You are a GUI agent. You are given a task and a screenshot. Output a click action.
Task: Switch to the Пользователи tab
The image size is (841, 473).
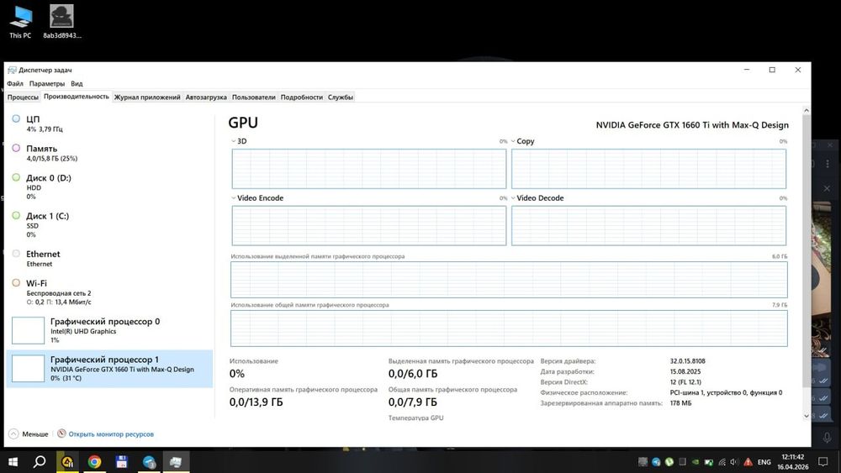coord(254,97)
